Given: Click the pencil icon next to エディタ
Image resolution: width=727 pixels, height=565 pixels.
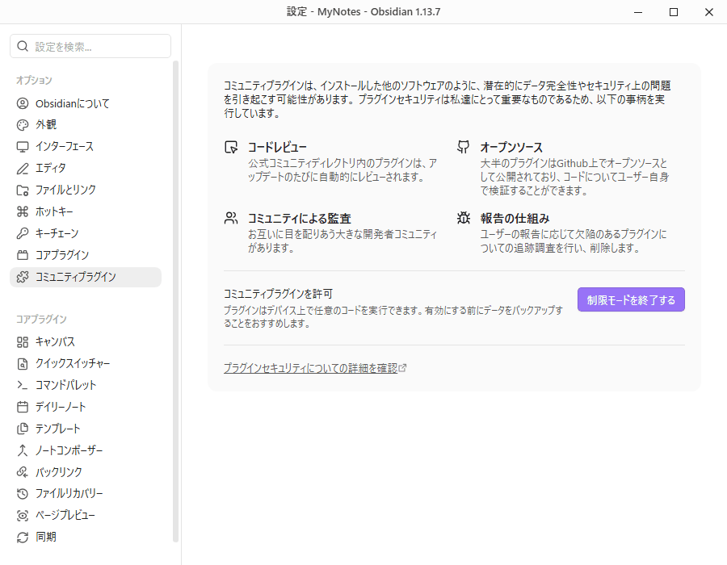Looking at the screenshot, I should click(23, 169).
